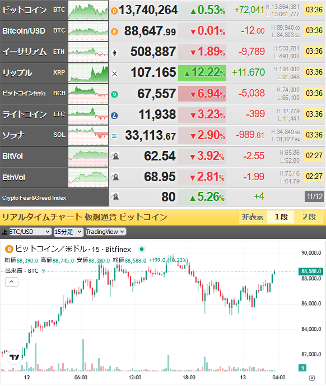
Task: Collapse the chart indicator legend arrow
Action: [12, 282]
